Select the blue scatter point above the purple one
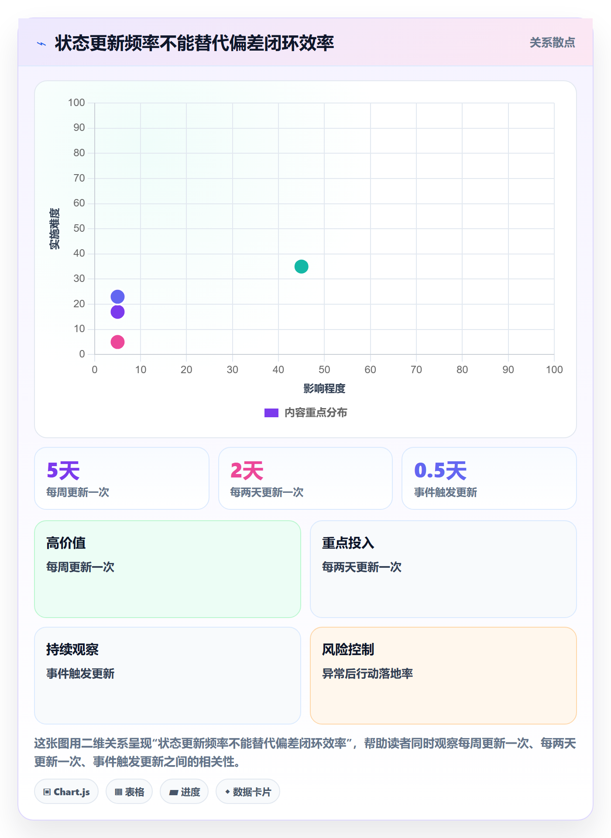The image size is (611, 838). (117, 297)
